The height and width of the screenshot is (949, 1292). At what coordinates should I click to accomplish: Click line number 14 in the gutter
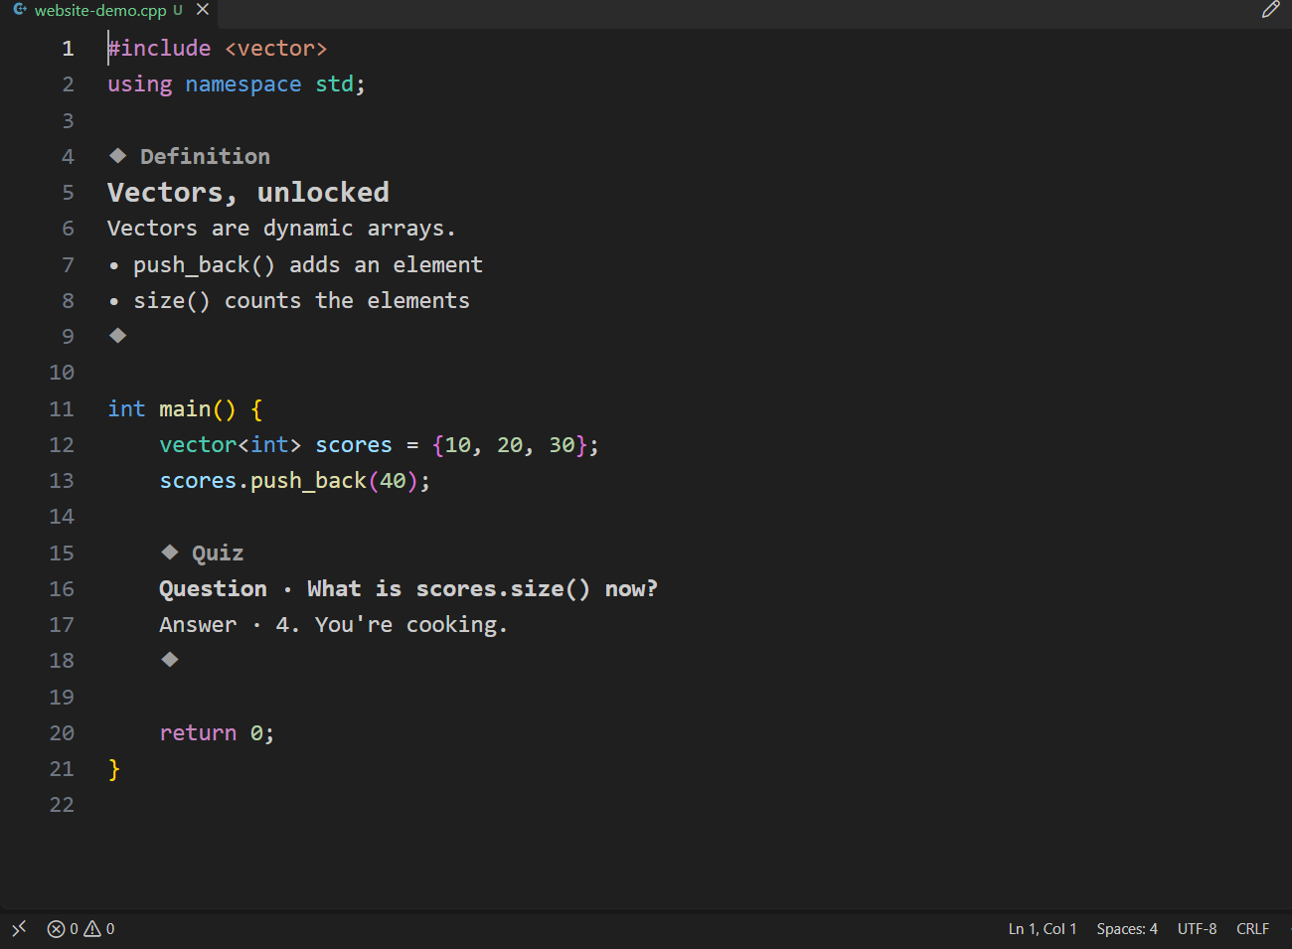[x=62, y=517]
